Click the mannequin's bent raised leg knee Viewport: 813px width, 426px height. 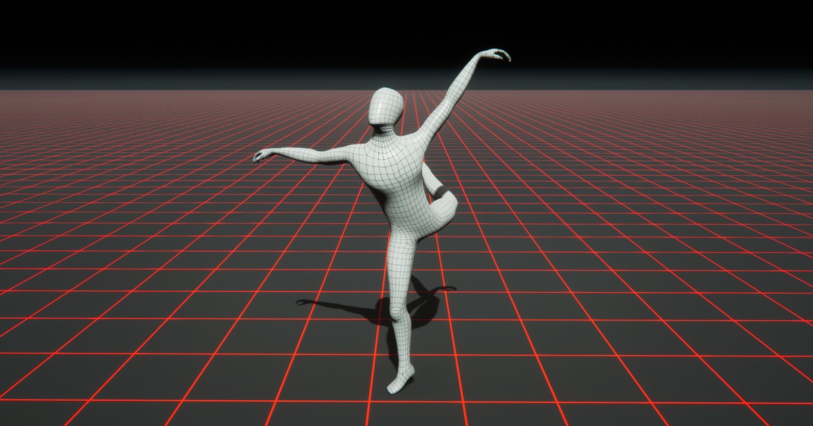445,206
